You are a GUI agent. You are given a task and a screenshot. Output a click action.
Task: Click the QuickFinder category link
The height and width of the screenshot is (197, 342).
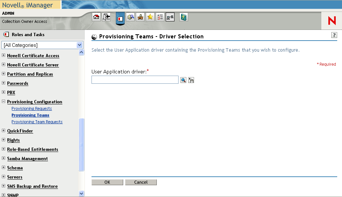pyautogui.click(x=20, y=131)
